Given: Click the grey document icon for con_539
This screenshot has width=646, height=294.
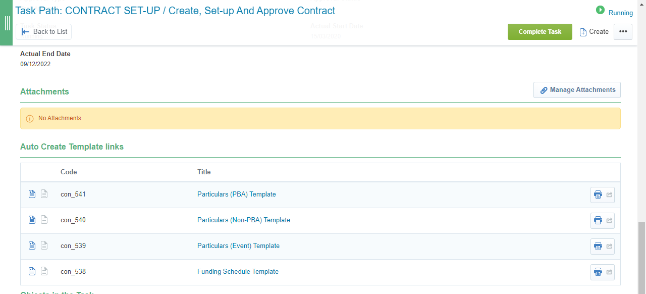Looking at the screenshot, I should click(44, 246).
